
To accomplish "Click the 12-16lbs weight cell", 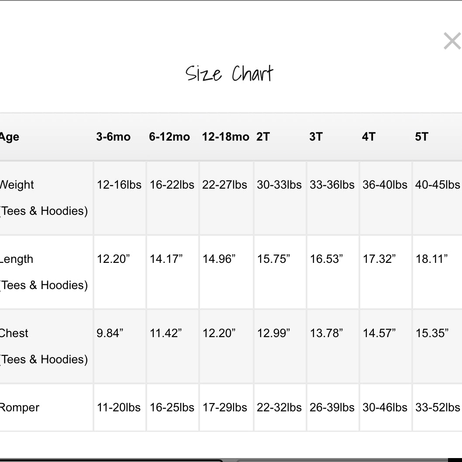I will click(119, 185).
